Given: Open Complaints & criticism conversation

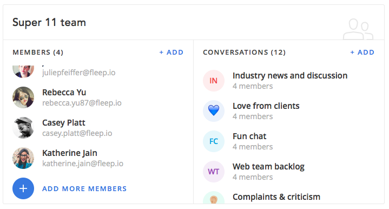Looking at the screenshot, I should [276, 197].
